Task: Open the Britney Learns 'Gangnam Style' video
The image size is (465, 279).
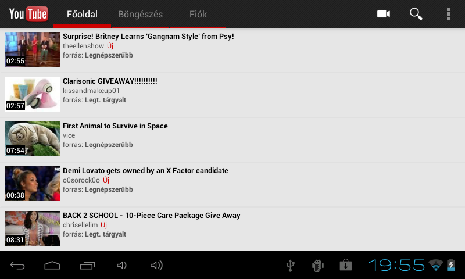Action: pos(233,49)
